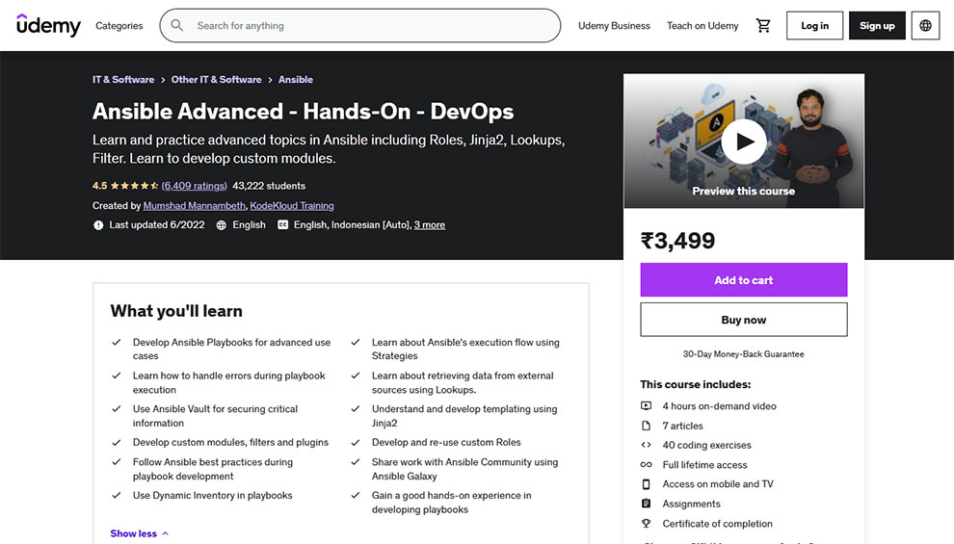
Task: Click the Log in button
Action: pyautogui.click(x=814, y=26)
